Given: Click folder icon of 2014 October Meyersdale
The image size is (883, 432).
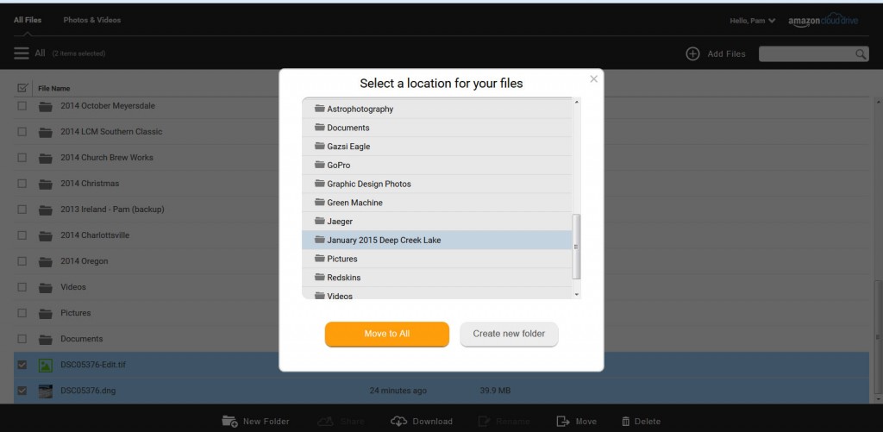Looking at the screenshot, I should [x=46, y=106].
